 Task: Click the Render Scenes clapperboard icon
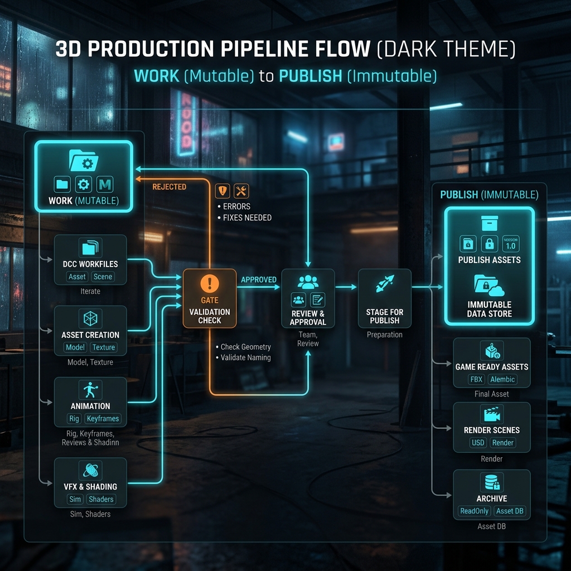(x=492, y=415)
